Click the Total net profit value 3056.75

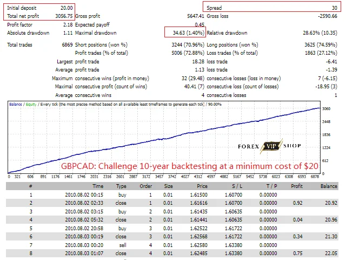pyautogui.click(x=64, y=16)
